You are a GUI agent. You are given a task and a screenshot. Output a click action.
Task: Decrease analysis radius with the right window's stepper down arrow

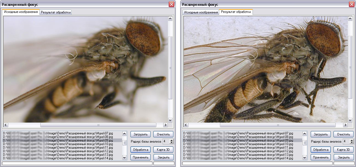click(352, 143)
